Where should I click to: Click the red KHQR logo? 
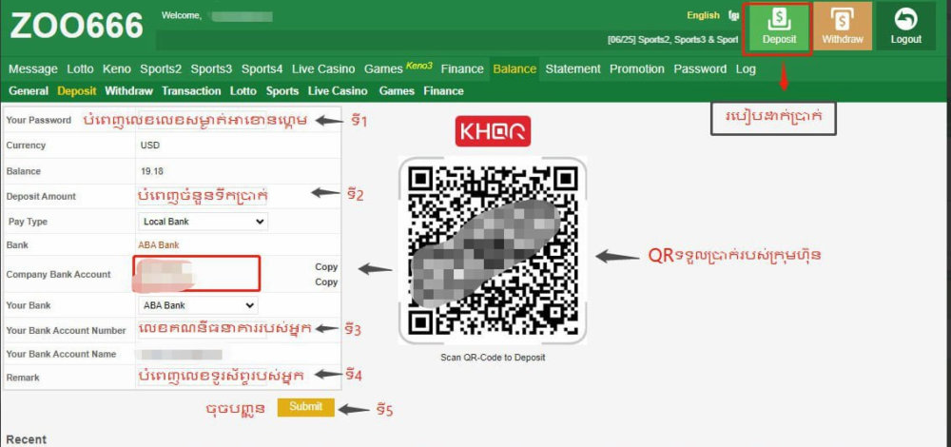pos(493,131)
